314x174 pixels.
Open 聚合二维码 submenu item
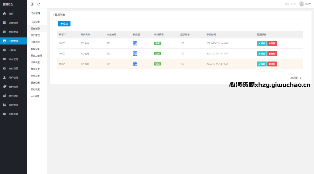click(36, 56)
